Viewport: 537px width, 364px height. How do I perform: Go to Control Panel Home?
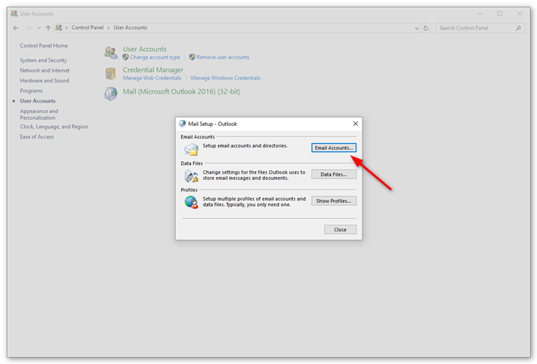click(x=44, y=46)
